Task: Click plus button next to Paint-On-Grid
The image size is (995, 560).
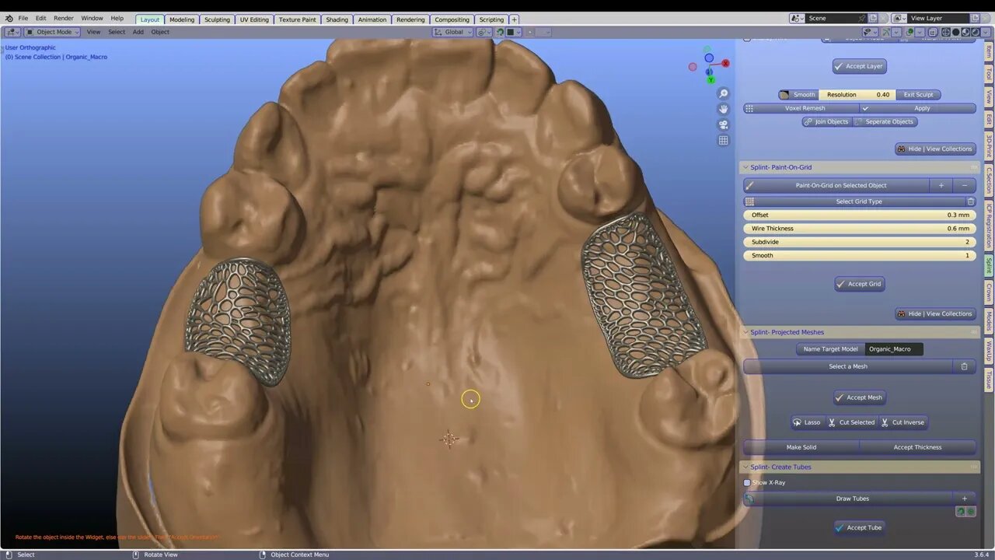Action: [941, 185]
